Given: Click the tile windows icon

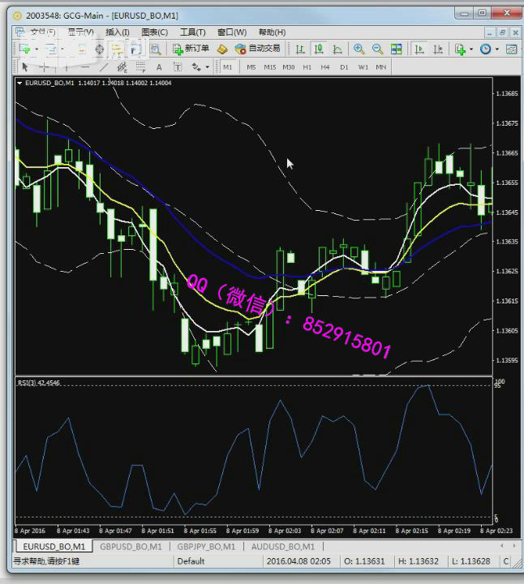Looking at the screenshot, I should [396, 49].
